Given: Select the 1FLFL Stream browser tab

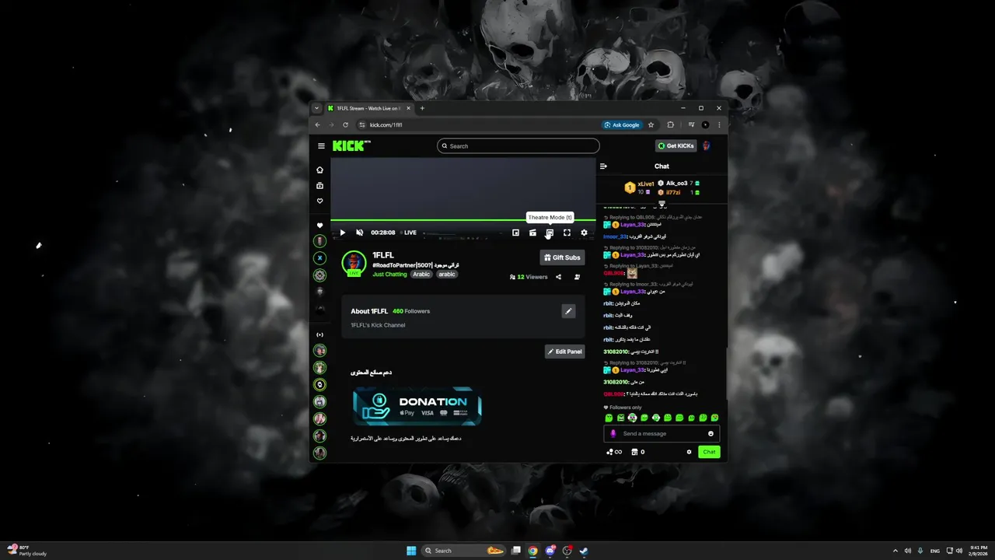Looking at the screenshot, I should point(368,108).
